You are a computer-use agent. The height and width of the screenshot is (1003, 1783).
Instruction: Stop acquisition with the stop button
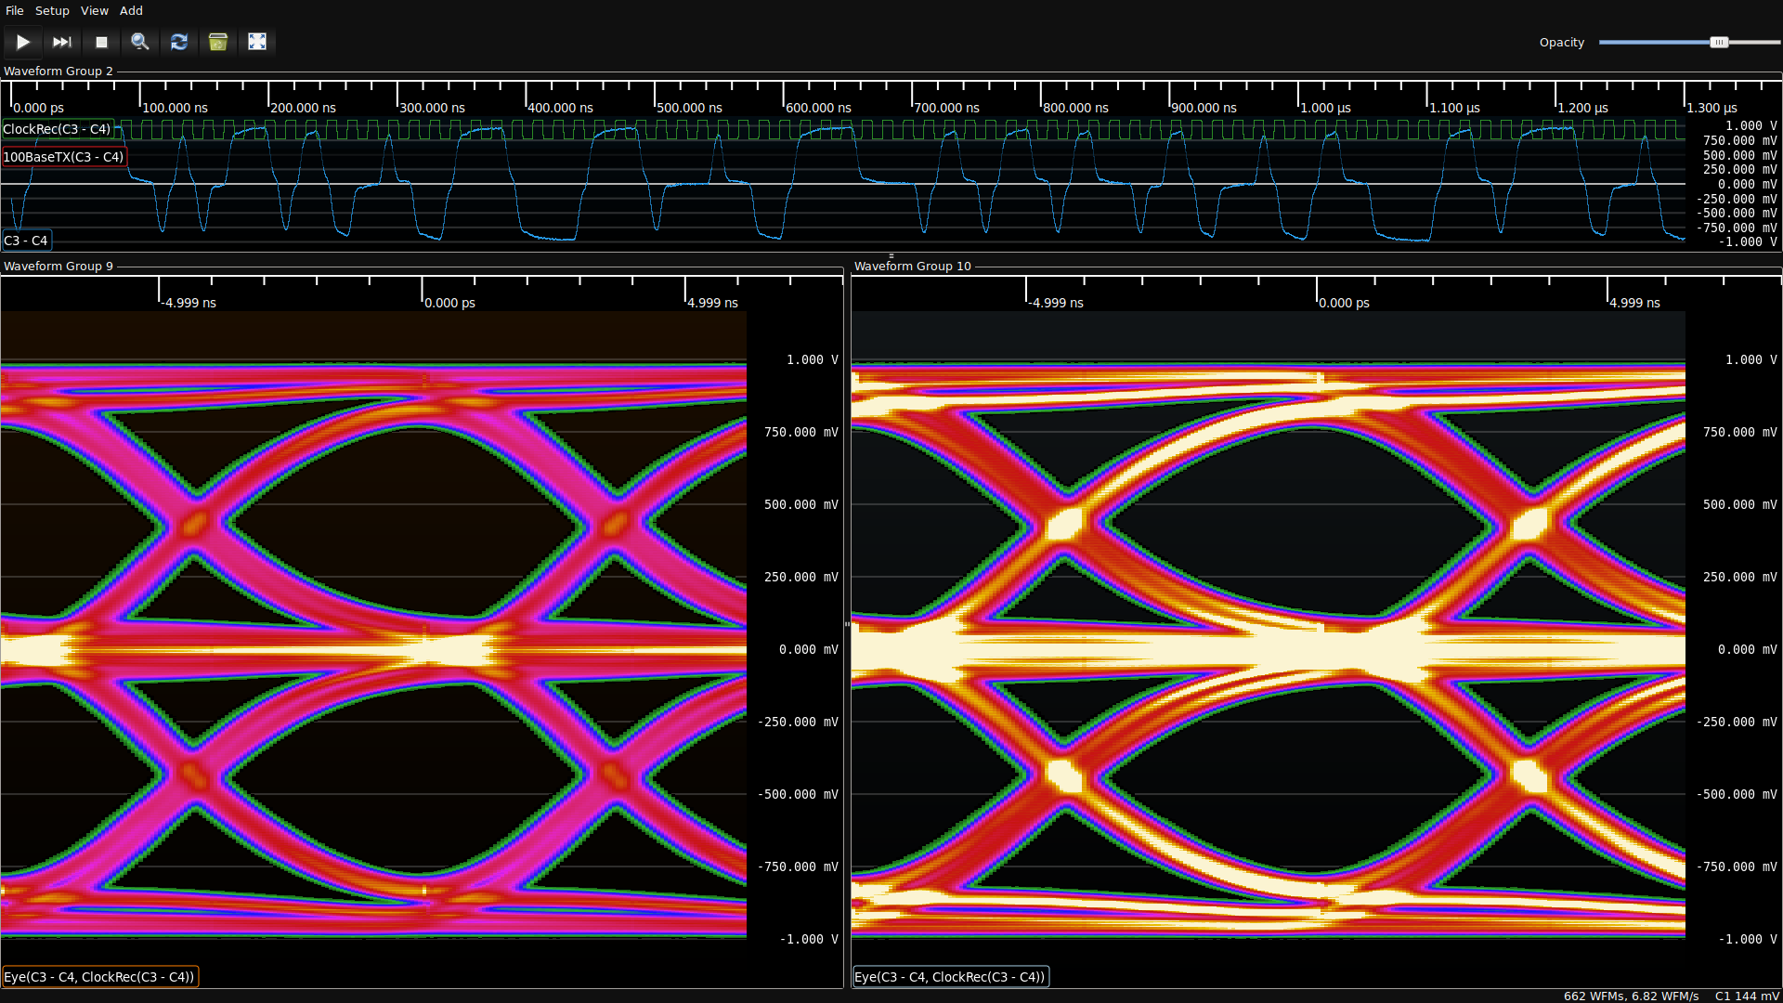(101, 42)
